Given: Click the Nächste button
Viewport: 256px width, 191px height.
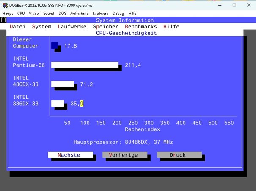Looking at the screenshot, I should pyautogui.click(x=71, y=155).
